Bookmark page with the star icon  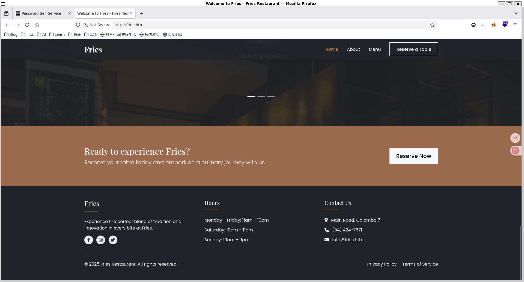[432, 25]
